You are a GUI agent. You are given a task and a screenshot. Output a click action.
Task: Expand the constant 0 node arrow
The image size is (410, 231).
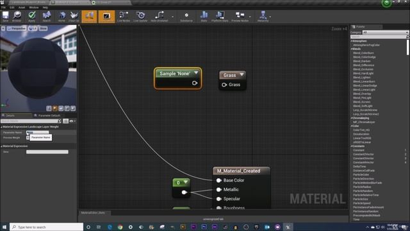(186, 182)
